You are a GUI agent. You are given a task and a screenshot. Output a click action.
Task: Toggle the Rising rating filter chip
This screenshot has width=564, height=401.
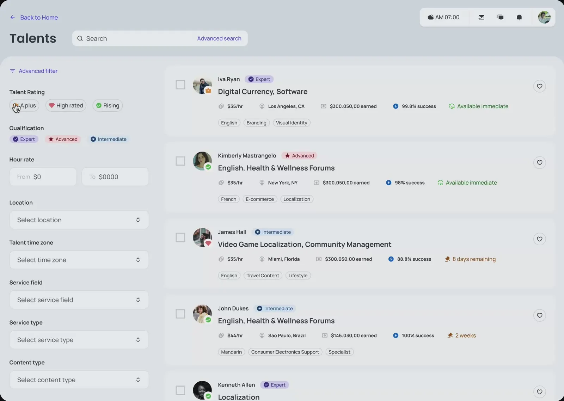coord(108,105)
